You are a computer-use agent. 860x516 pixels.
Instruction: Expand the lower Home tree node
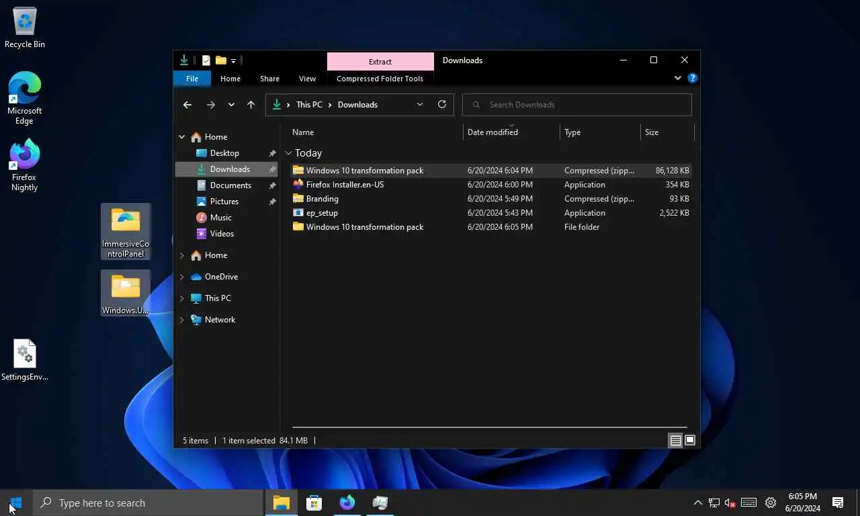tap(182, 255)
